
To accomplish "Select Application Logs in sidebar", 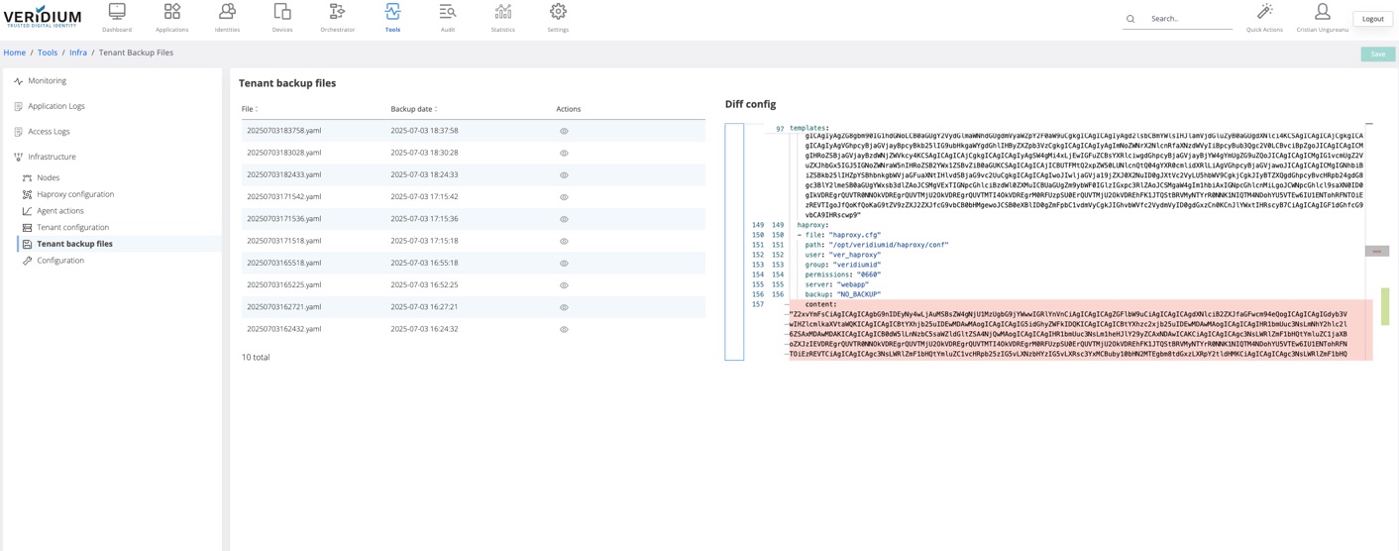I will coord(56,106).
